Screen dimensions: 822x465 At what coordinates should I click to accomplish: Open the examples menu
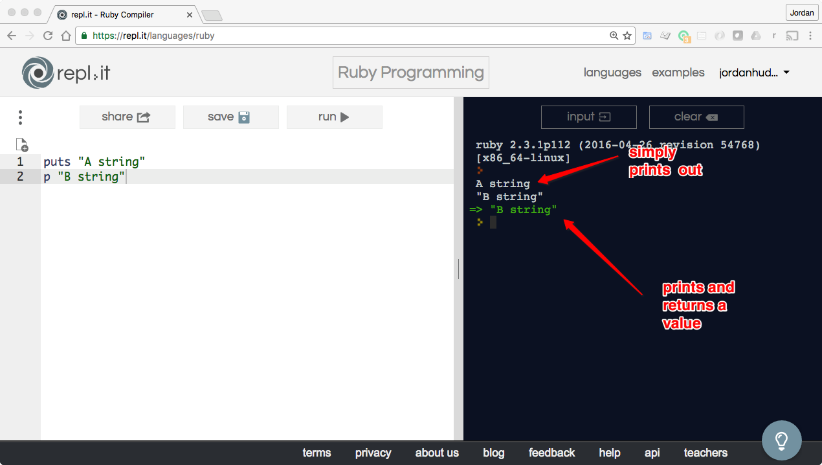coord(678,73)
